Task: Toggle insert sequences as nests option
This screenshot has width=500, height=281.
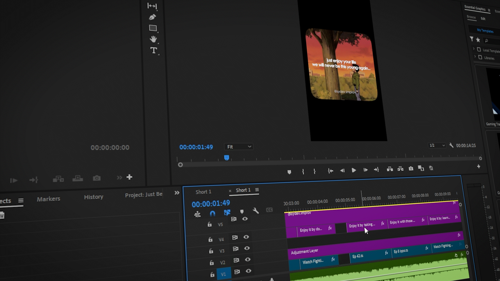Action: pos(197,214)
